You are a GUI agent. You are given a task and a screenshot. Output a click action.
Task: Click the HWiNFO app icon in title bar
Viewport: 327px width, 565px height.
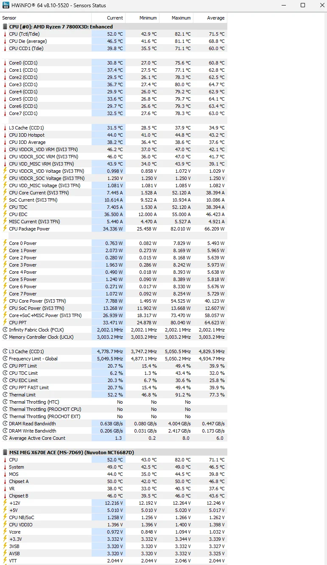tap(6, 6)
